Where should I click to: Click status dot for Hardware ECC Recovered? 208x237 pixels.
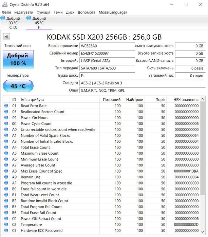click(6, 230)
